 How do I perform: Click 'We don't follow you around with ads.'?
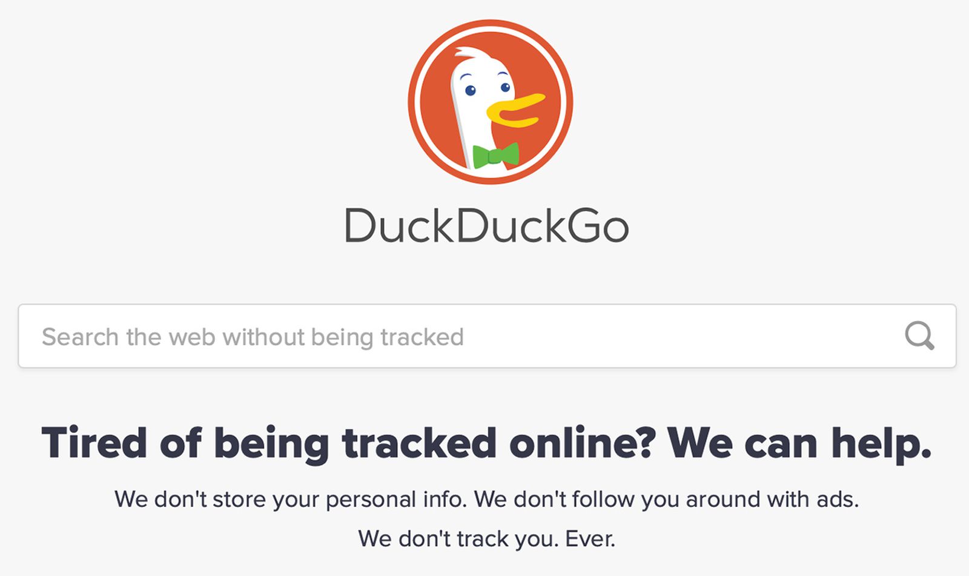click(x=666, y=500)
